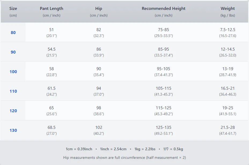Click the Pant Length column header
The height and width of the screenshot is (165, 249).
(x=52, y=9)
